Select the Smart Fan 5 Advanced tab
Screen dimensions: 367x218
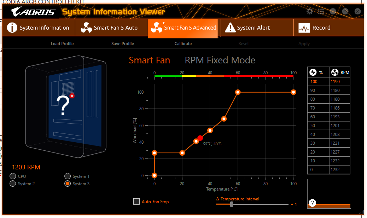click(x=183, y=28)
